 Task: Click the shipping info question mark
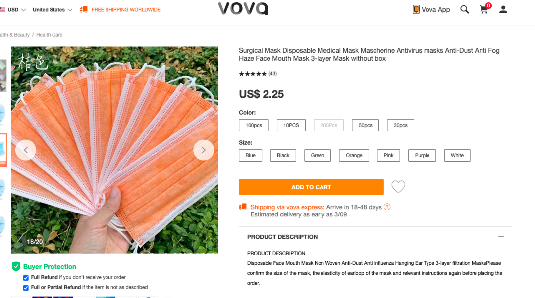point(387,207)
